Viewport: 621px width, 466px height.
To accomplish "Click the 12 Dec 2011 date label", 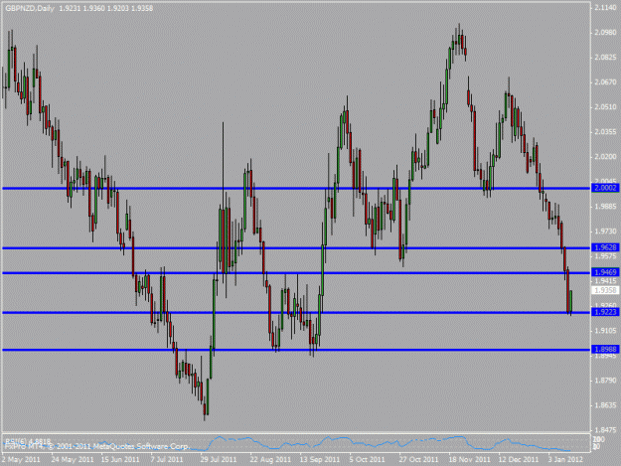I will click(519, 460).
